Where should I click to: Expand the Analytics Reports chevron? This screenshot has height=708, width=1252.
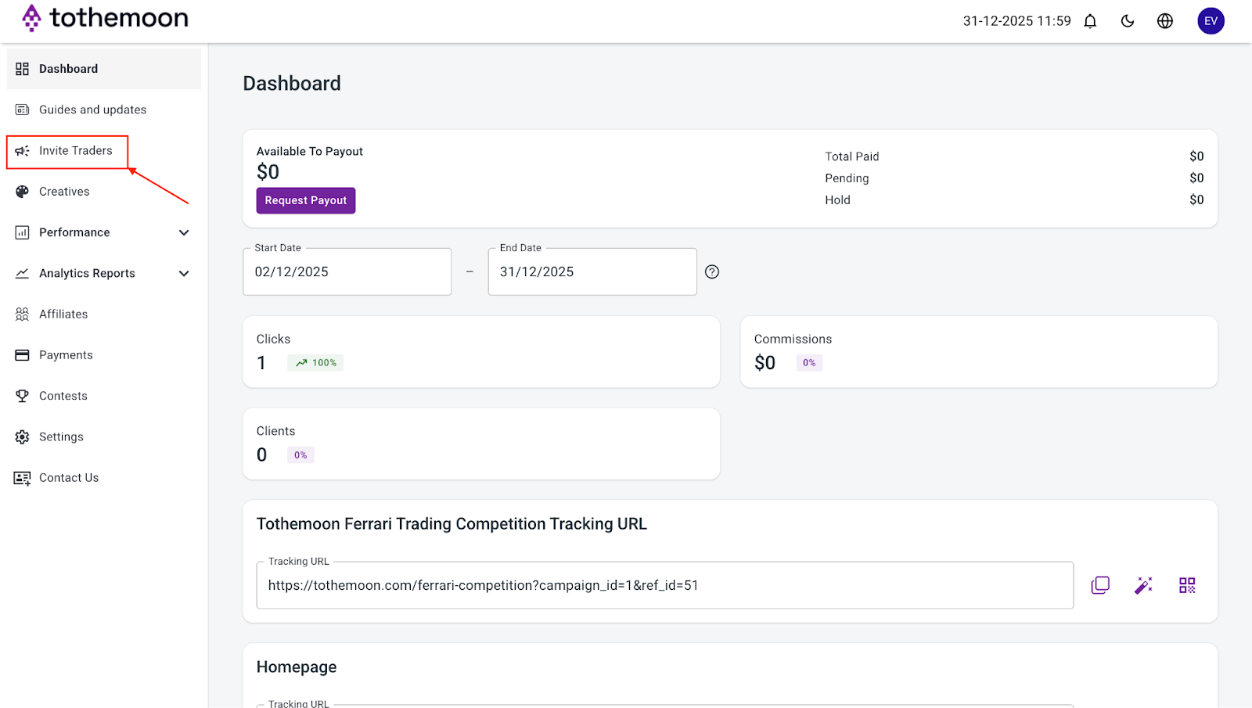[x=184, y=273]
